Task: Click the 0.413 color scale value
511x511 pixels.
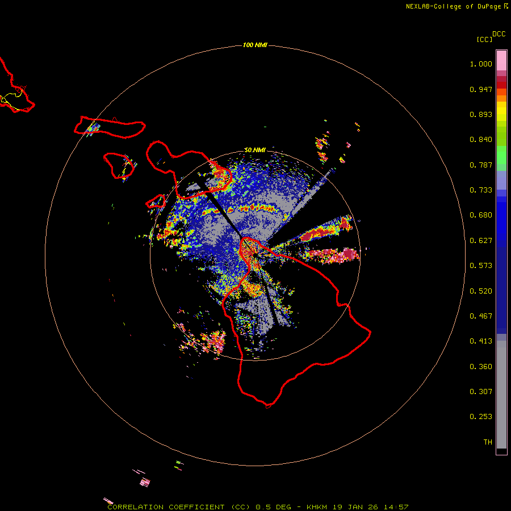Action: coord(481,341)
